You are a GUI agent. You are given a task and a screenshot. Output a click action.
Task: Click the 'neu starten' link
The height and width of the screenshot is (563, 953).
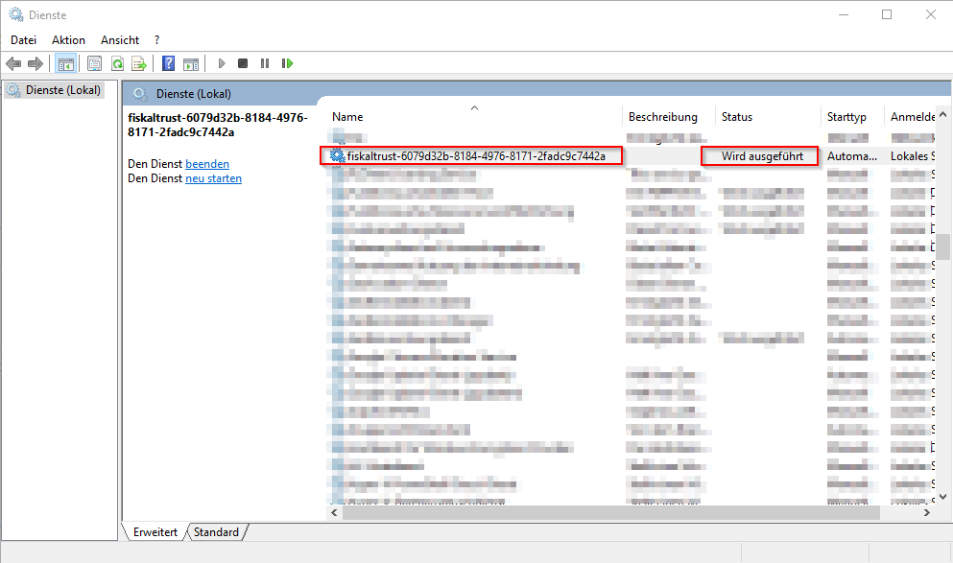(x=213, y=178)
